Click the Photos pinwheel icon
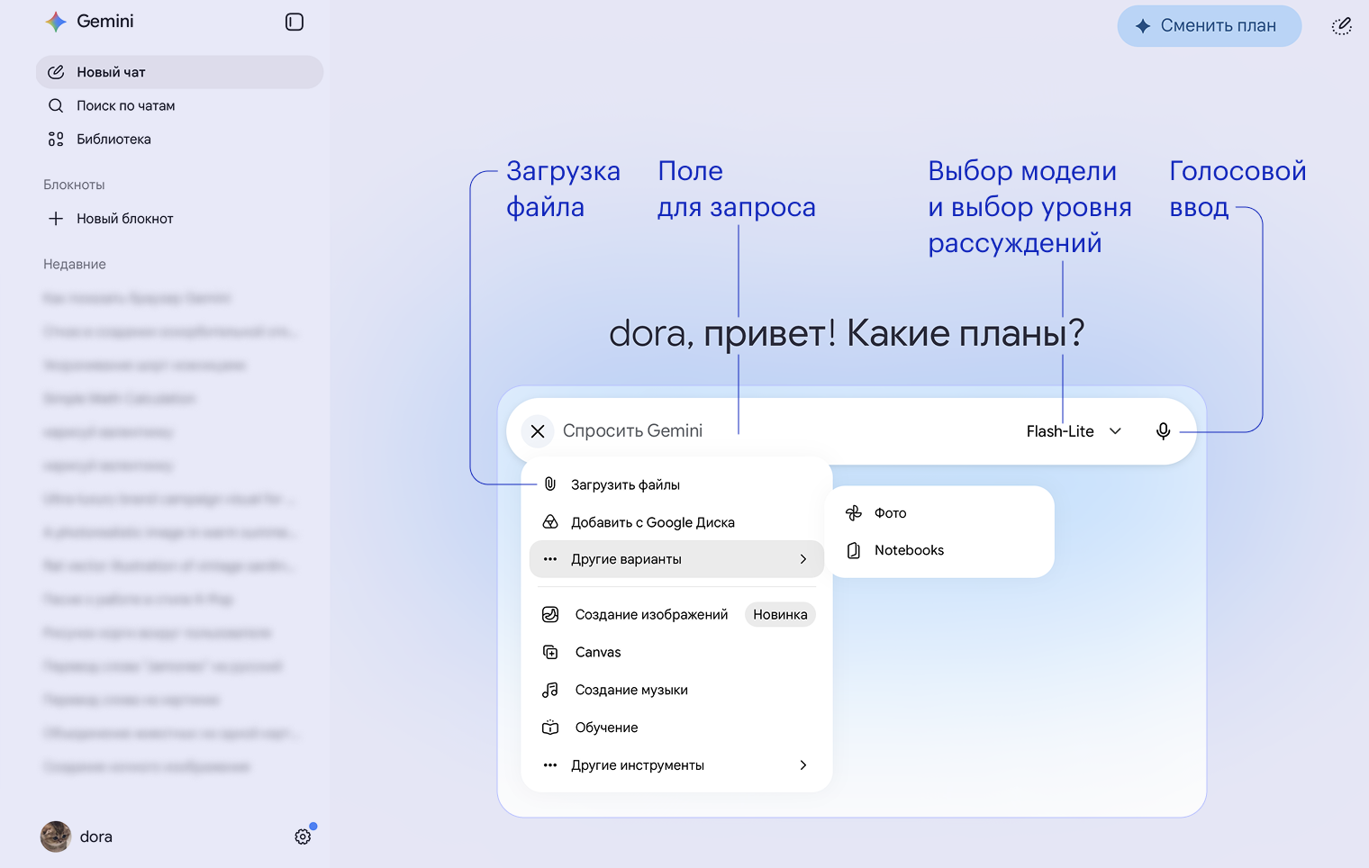The width and height of the screenshot is (1369, 868). (854, 513)
